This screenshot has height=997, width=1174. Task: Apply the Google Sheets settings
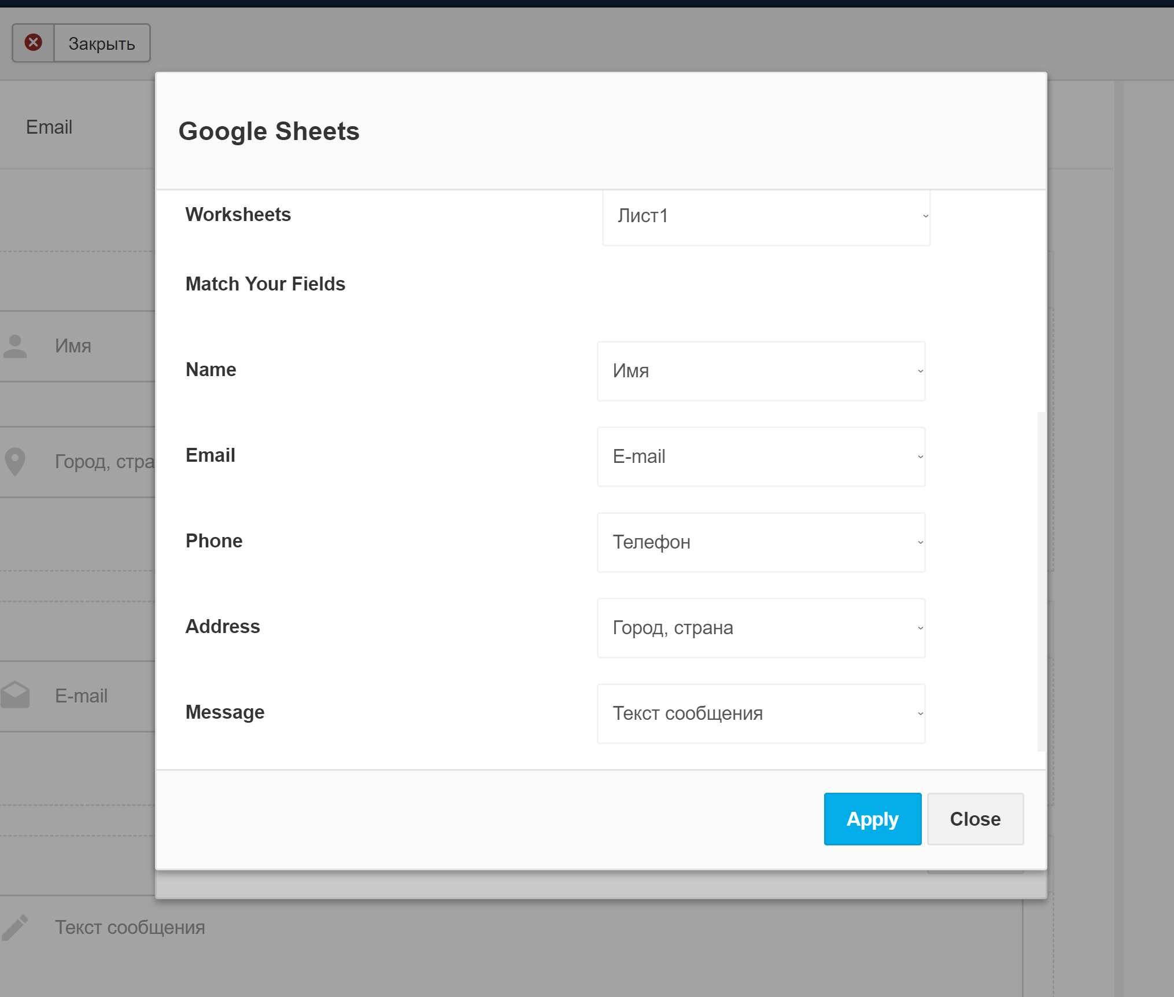coord(872,819)
